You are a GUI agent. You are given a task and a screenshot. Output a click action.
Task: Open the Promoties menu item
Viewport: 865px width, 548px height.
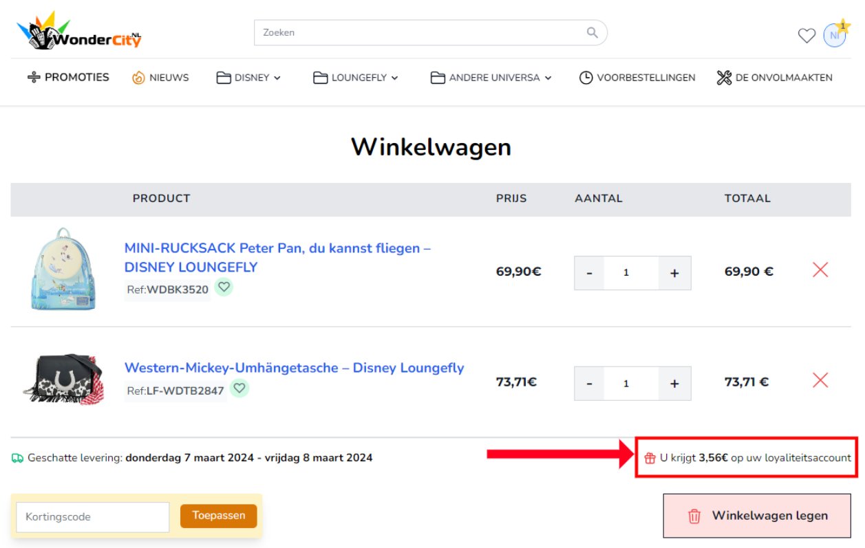68,78
